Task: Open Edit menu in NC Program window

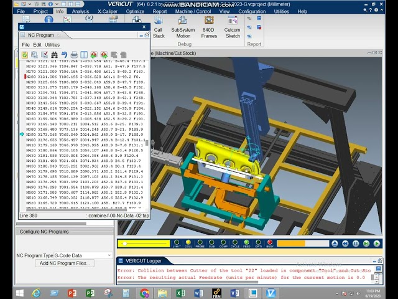Action: (37, 45)
